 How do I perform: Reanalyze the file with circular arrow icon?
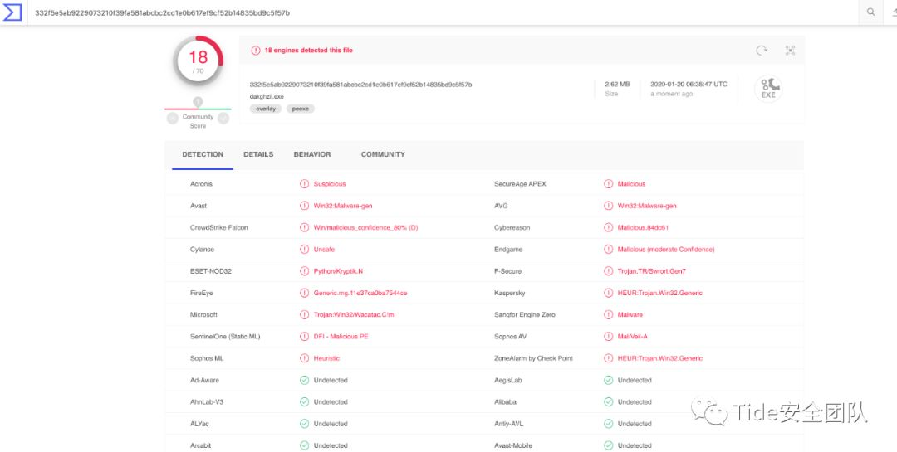tap(762, 51)
